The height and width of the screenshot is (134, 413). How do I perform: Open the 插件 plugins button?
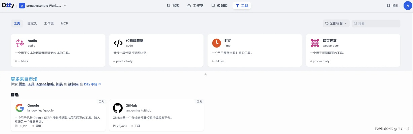(x=392, y=6)
